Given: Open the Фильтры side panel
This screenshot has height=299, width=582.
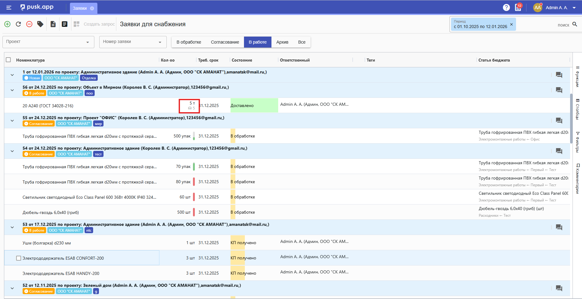Looking at the screenshot, I should click(x=577, y=142).
